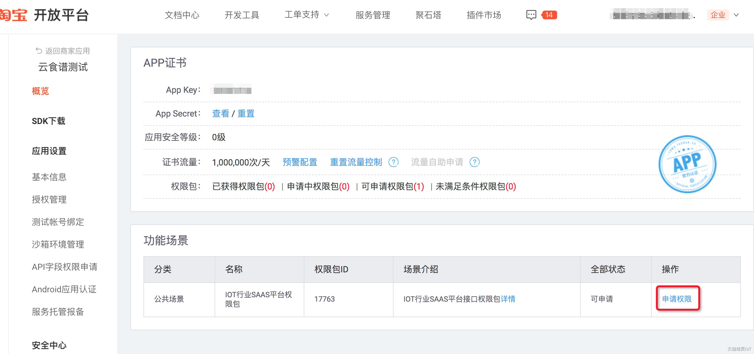Click 查看 to view App Secret

click(x=220, y=113)
